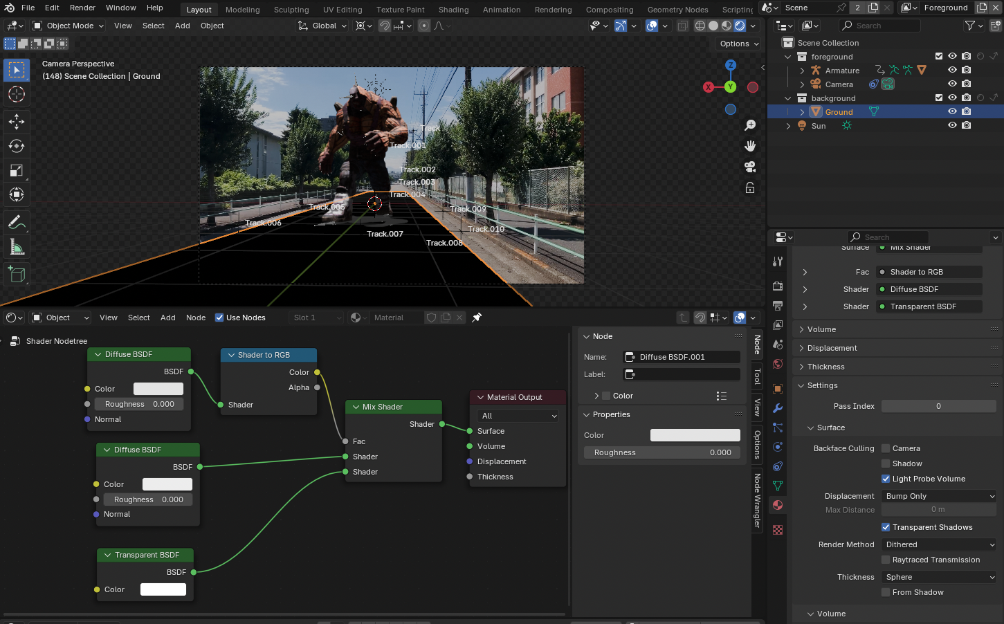The height and width of the screenshot is (624, 1004).
Task: Activate the Rotate tool
Action: pyautogui.click(x=17, y=146)
